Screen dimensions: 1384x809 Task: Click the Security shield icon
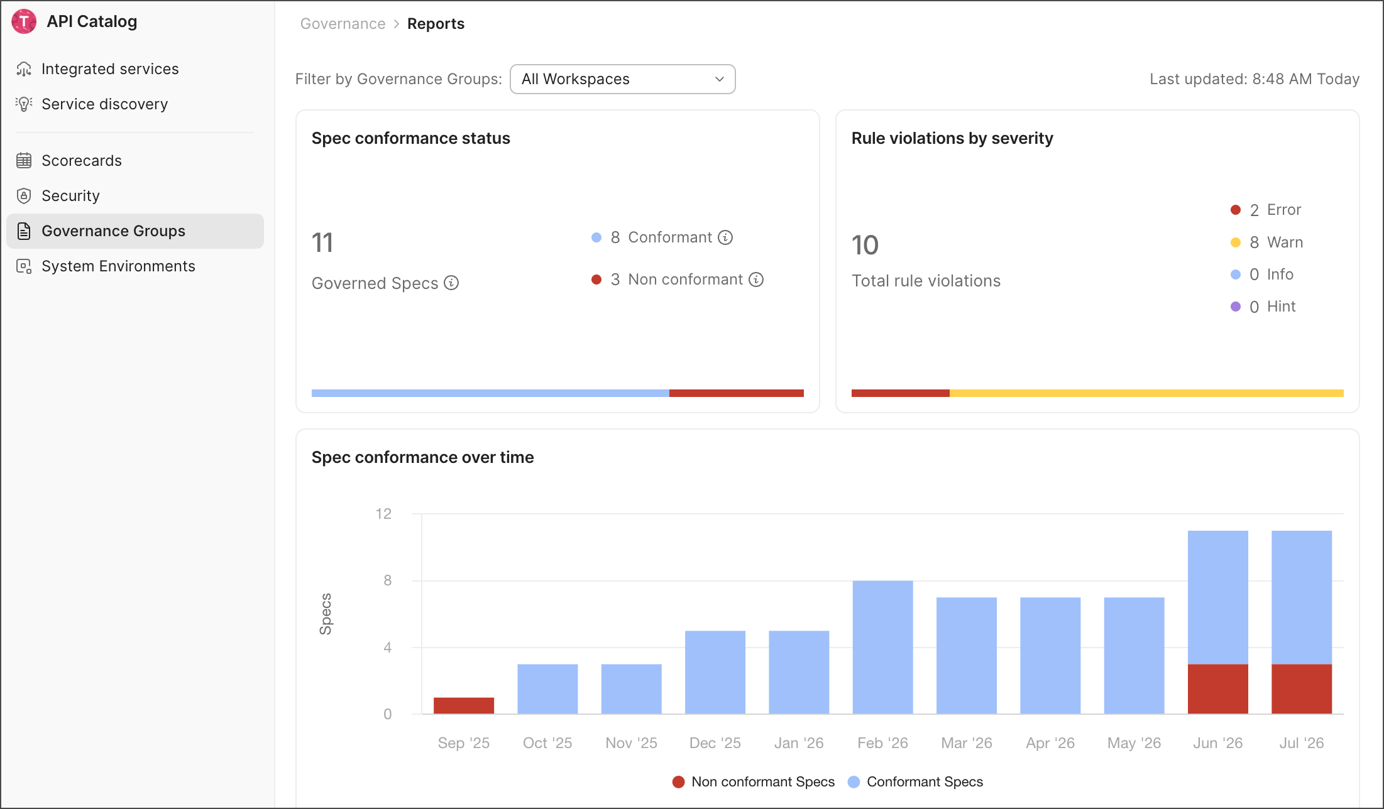coord(24,196)
